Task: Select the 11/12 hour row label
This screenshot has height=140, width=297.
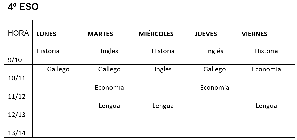Action: [17, 97]
